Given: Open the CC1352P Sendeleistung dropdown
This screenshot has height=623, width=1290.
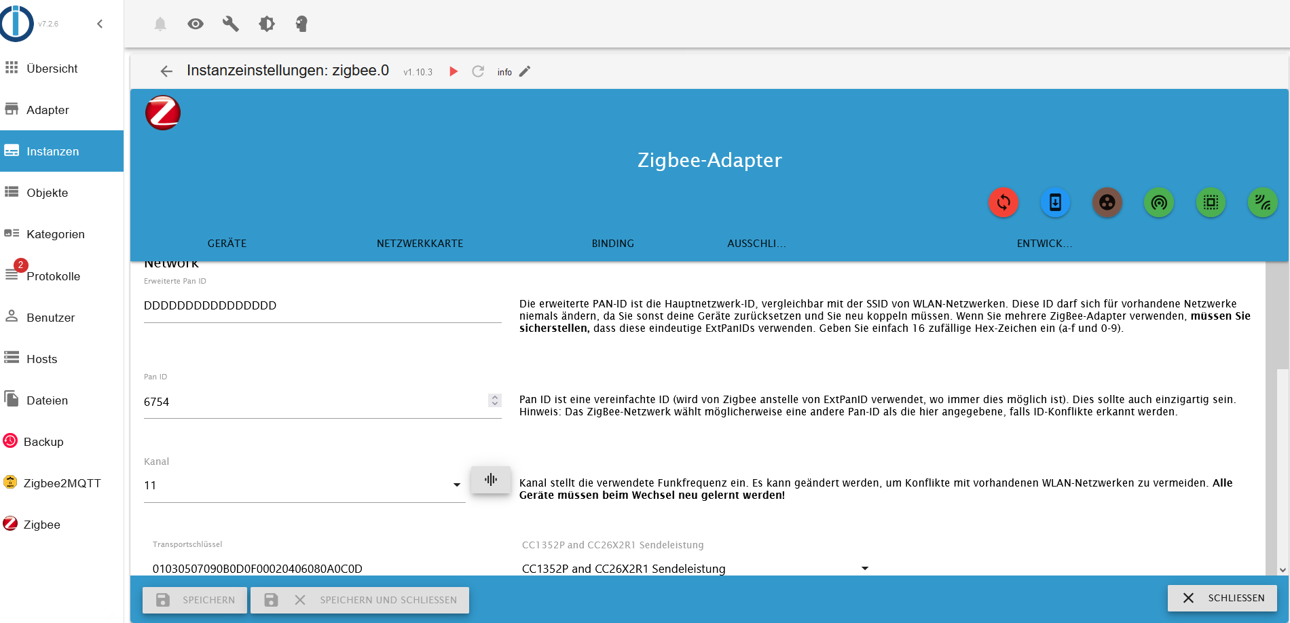Looking at the screenshot, I should pyautogui.click(x=696, y=568).
